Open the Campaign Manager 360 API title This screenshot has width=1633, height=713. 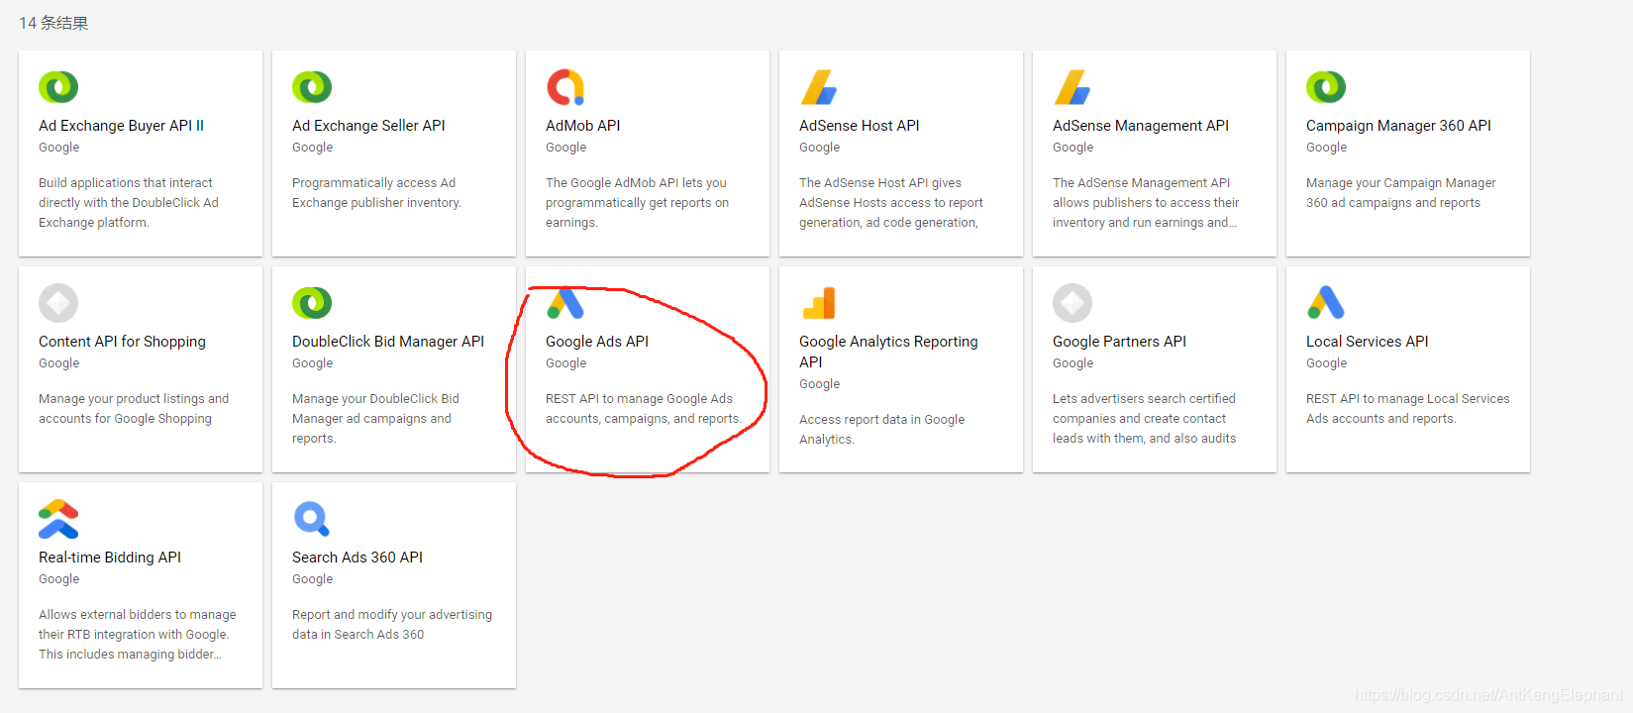1398,126
